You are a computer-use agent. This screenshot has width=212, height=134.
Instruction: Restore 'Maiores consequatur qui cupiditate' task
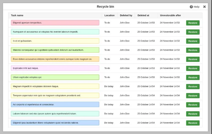(x=193, y=50)
